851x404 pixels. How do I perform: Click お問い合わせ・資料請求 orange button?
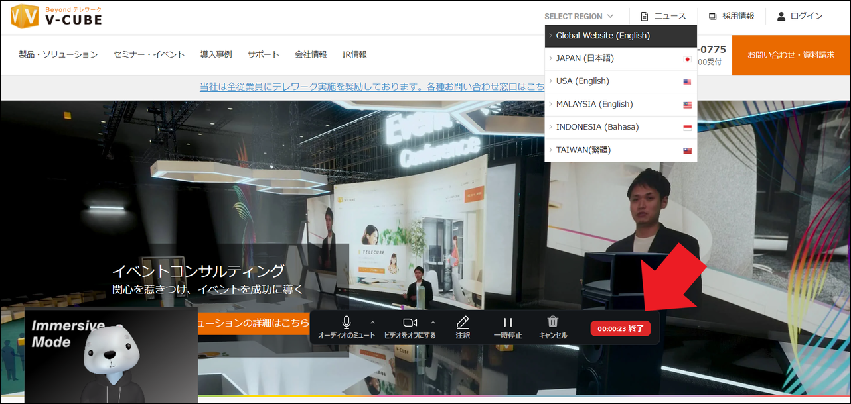click(x=791, y=55)
